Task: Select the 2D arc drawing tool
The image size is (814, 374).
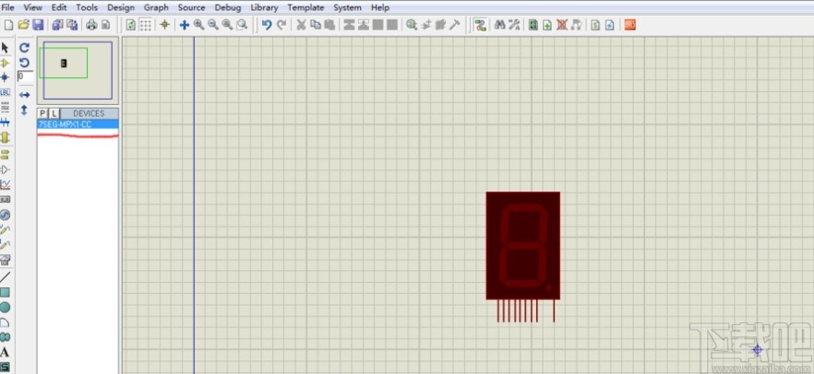Action: pyautogui.click(x=6, y=322)
